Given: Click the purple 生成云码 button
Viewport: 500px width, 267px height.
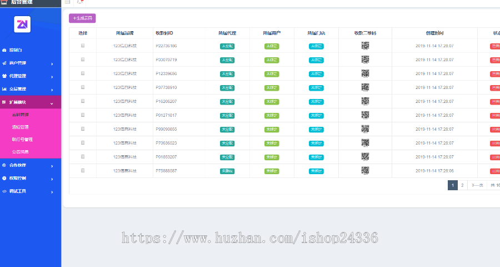Looking at the screenshot, I should pyautogui.click(x=82, y=18).
